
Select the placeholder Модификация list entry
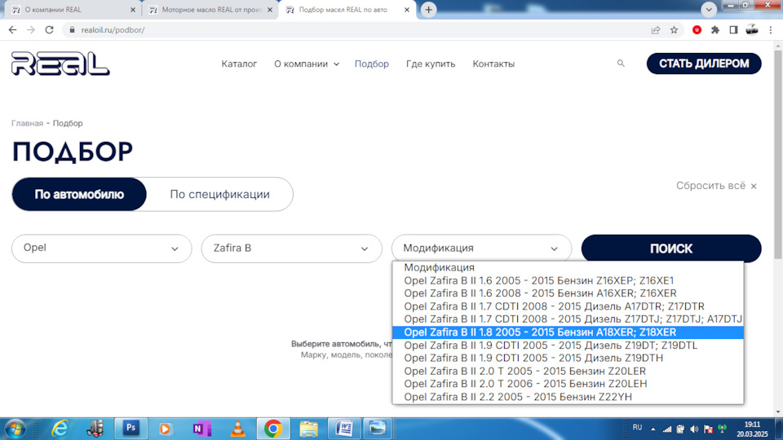click(x=568, y=267)
